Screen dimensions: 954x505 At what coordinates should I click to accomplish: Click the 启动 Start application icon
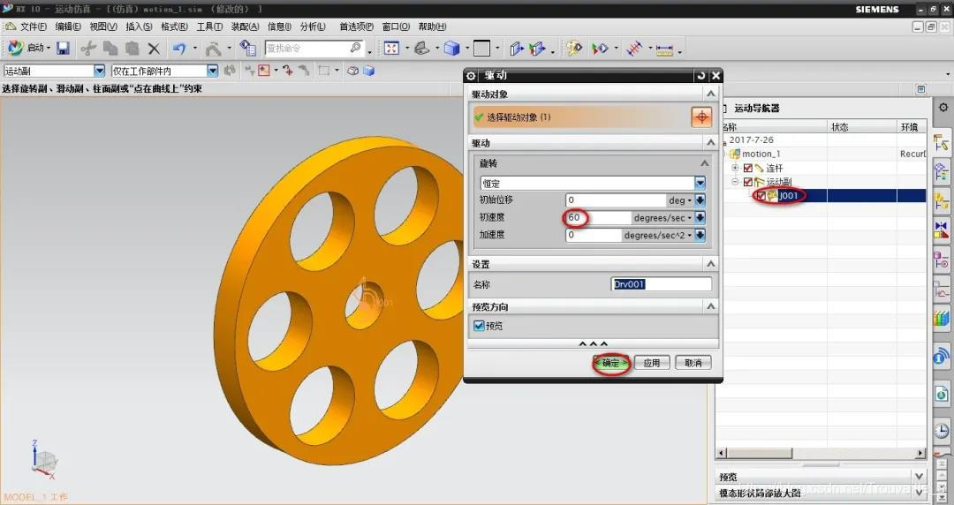(x=16, y=48)
